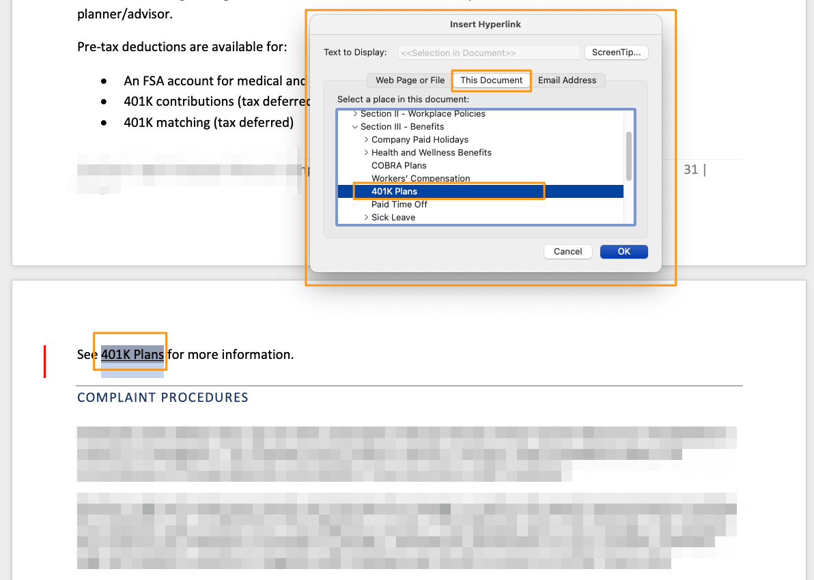The image size is (814, 580).
Task: Click the FSA account bullet text
Action: [x=214, y=81]
